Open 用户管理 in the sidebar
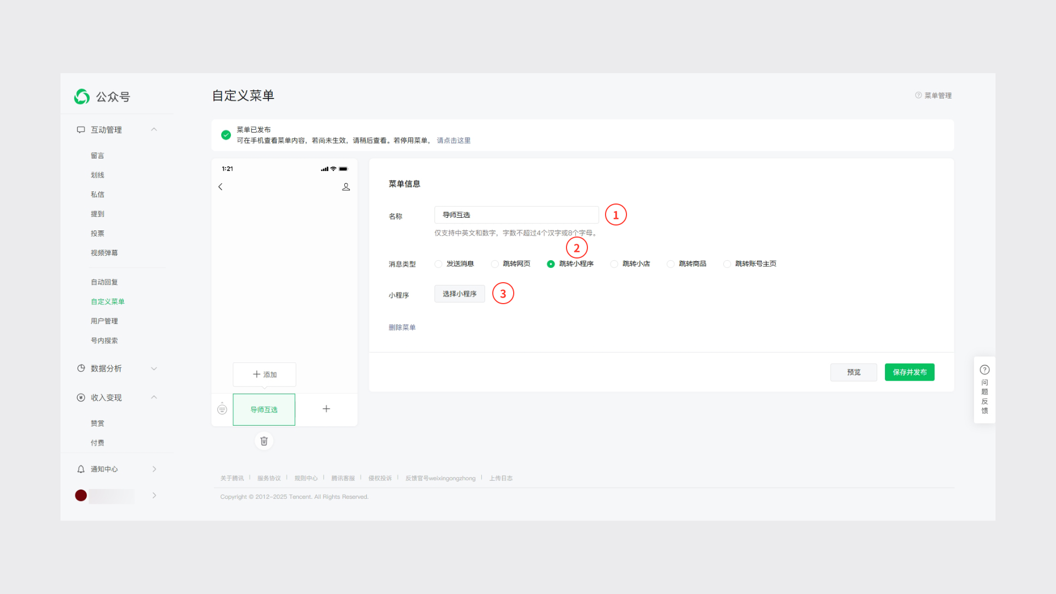 [x=104, y=321]
